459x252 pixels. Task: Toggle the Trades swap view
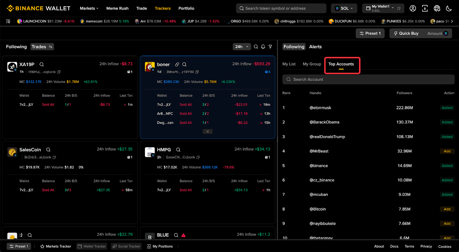[x=42, y=47]
